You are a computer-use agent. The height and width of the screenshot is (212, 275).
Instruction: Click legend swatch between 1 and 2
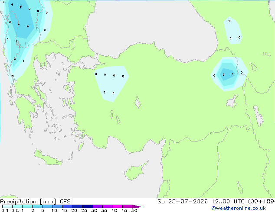(x=27, y=206)
